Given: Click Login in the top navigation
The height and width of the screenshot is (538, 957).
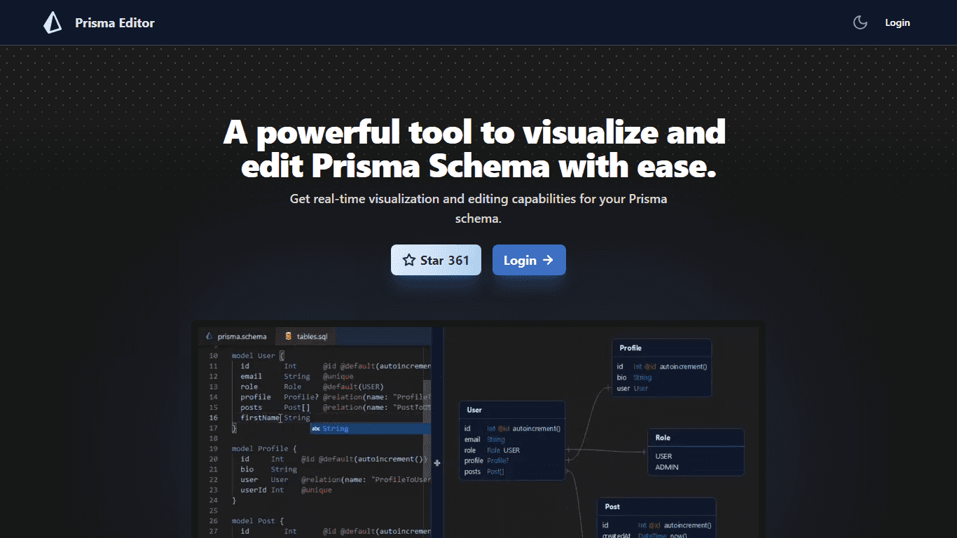Looking at the screenshot, I should [897, 22].
